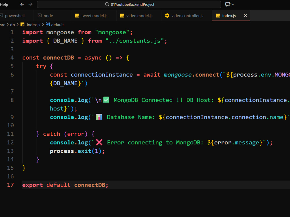Open the video.model.js tab
Viewport: 290px width, 217px height.
pyautogui.click(x=139, y=16)
